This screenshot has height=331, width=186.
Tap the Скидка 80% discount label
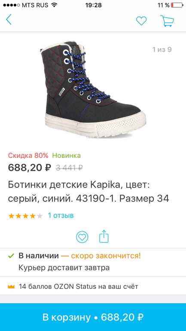[x=28, y=156]
